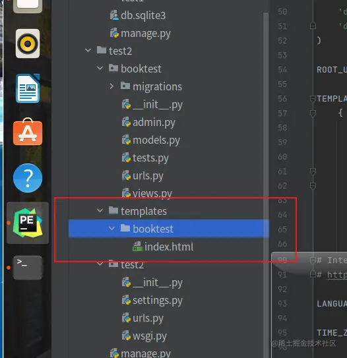347x358 pixels.
Task: Collapse the booktest app package
Action: point(100,68)
